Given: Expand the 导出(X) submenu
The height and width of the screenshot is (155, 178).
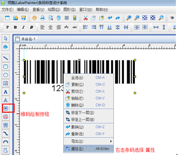Looking at the screenshot, I should click(88, 141).
